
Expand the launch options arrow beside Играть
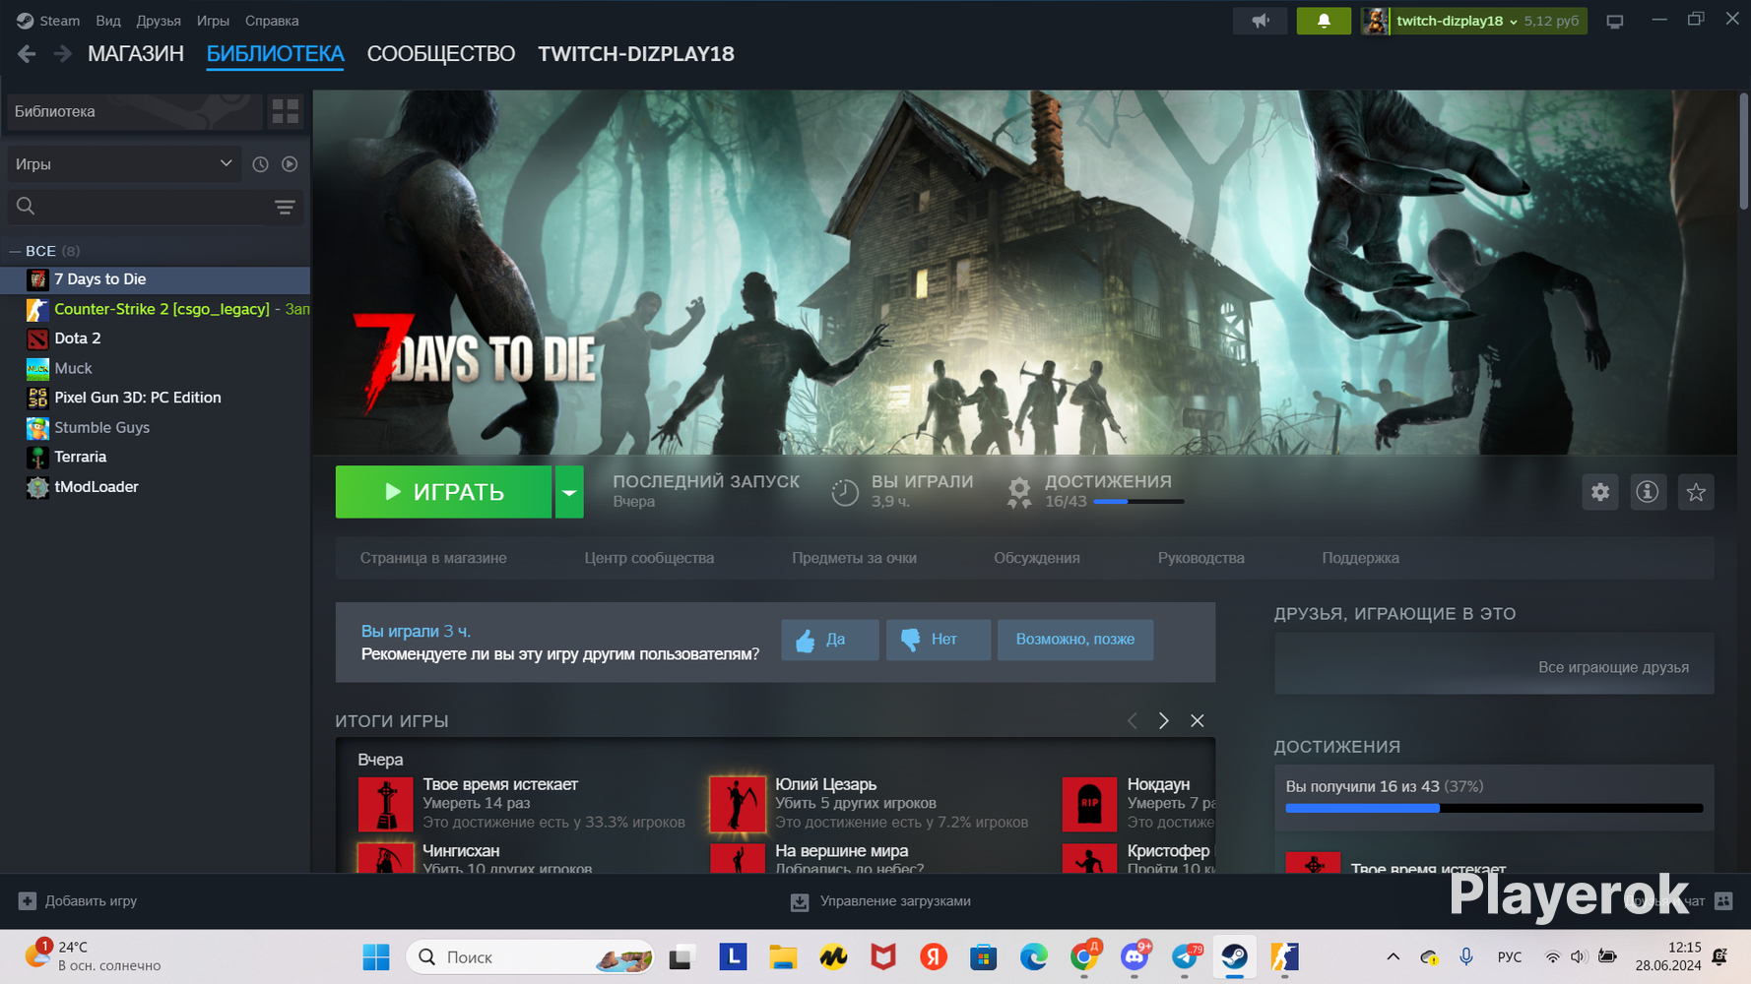tap(569, 492)
